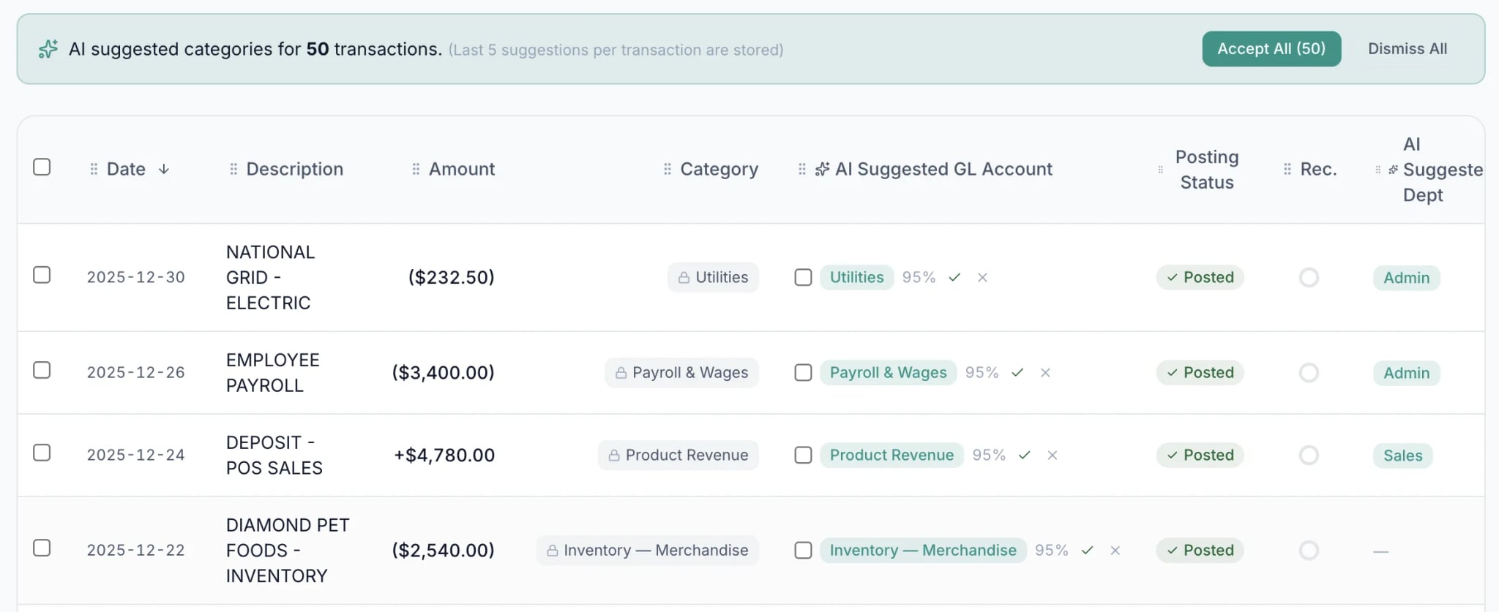The image size is (1499, 612).
Task: Check the Product Revenue AI suggestion checkbox
Action: coord(803,456)
